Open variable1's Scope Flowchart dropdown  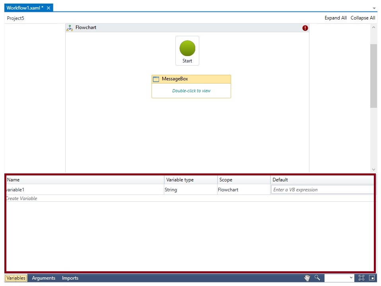243,190
